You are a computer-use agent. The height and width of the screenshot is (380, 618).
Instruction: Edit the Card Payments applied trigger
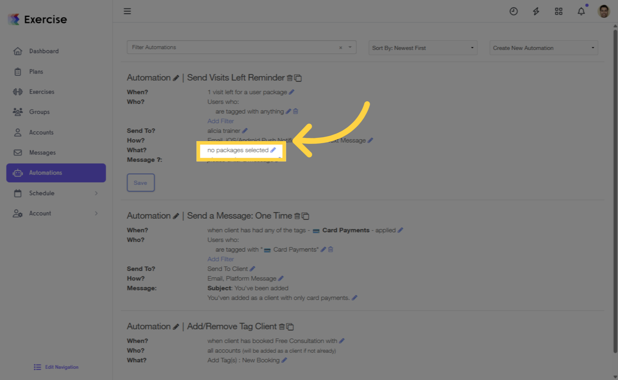(x=400, y=230)
